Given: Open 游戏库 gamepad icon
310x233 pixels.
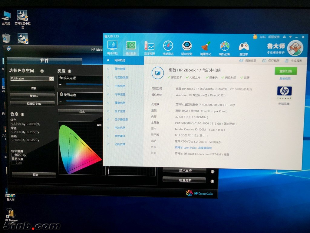Looking at the screenshot, I should coord(244,47).
